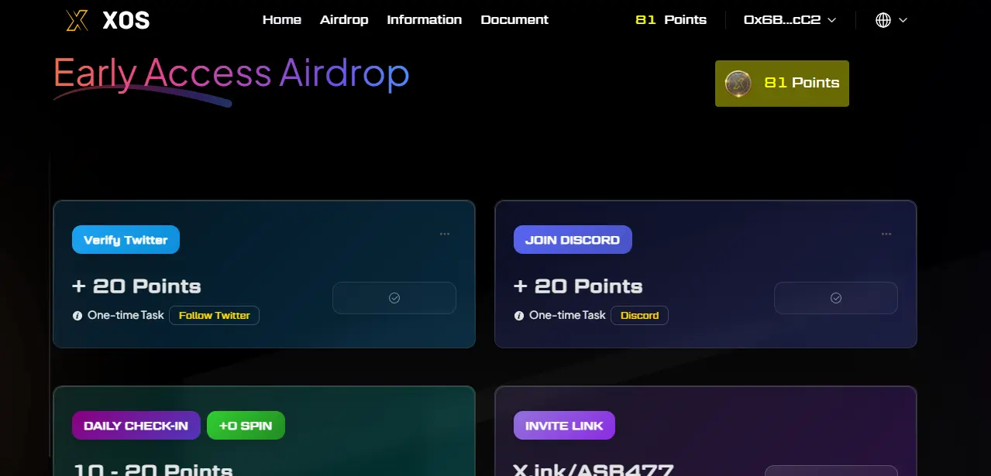The height and width of the screenshot is (476, 991).
Task: Click the XOS brand name text
Action: click(126, 21)
